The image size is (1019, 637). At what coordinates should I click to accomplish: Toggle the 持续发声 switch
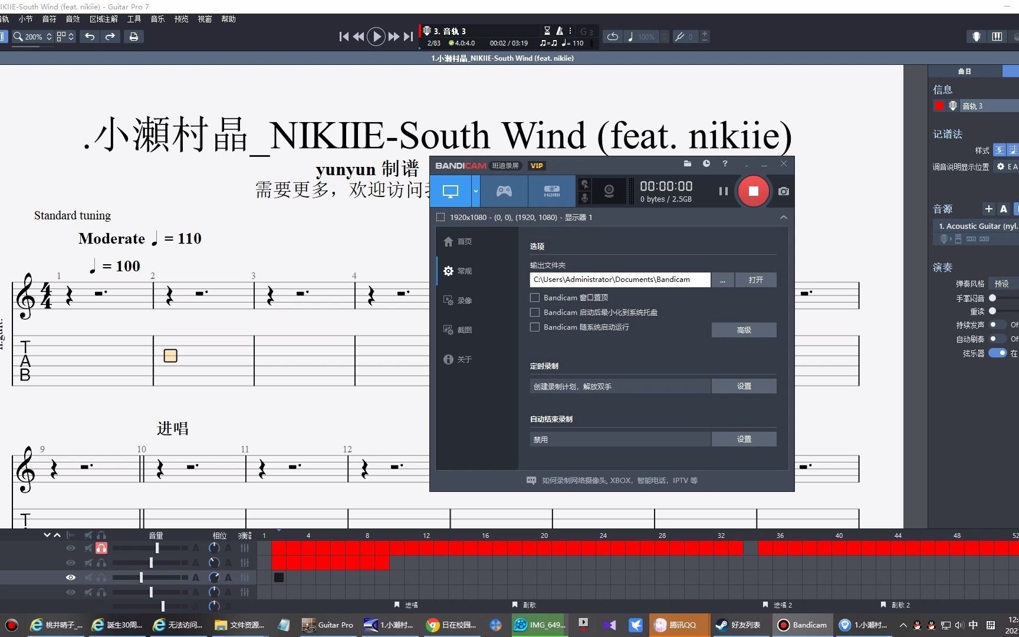[x=997, y=324]
